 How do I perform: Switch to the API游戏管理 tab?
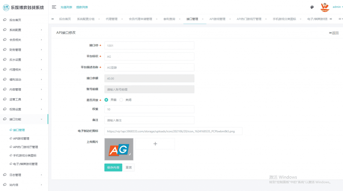pos(217,19)
